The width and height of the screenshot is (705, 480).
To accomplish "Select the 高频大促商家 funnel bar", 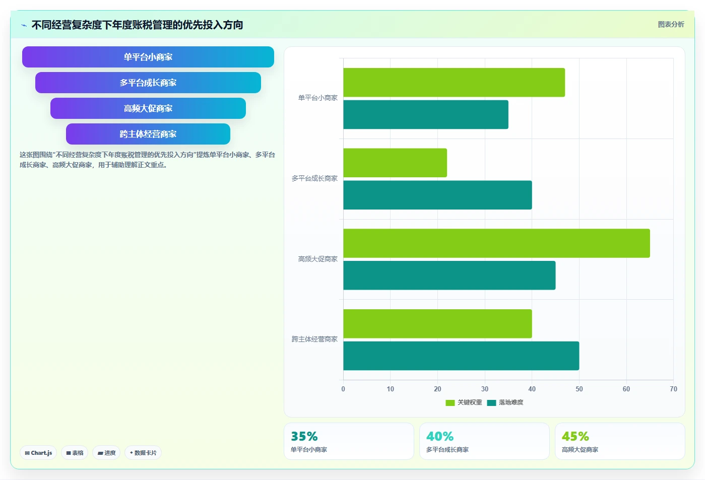I will click(x=148, y=108).
